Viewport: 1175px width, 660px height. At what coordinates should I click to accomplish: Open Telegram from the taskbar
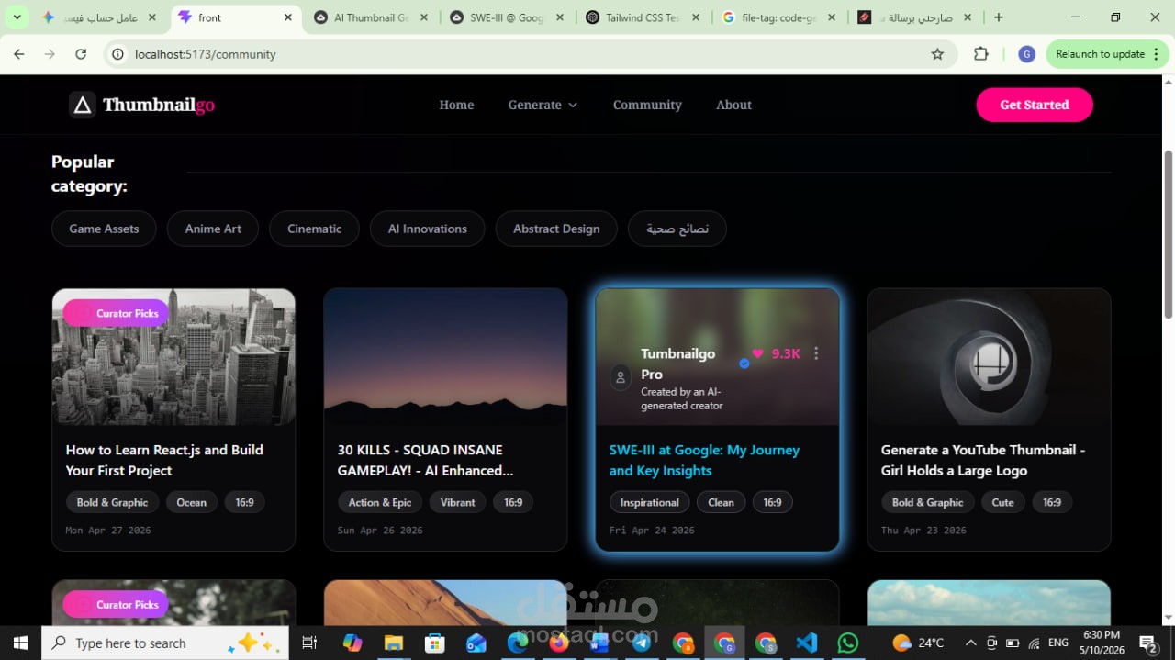[x=642, y=643]
